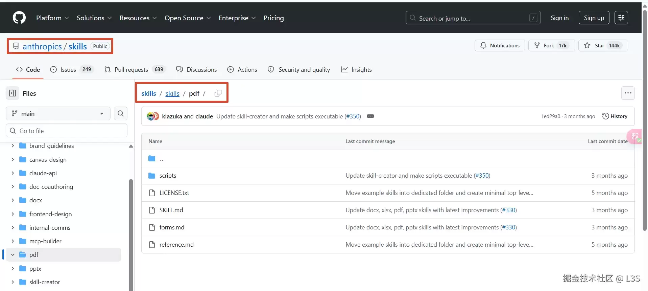Collapse the pdf folder chevron in tree
This screenshot has width=648, height=291.
(x=13, y=255)
